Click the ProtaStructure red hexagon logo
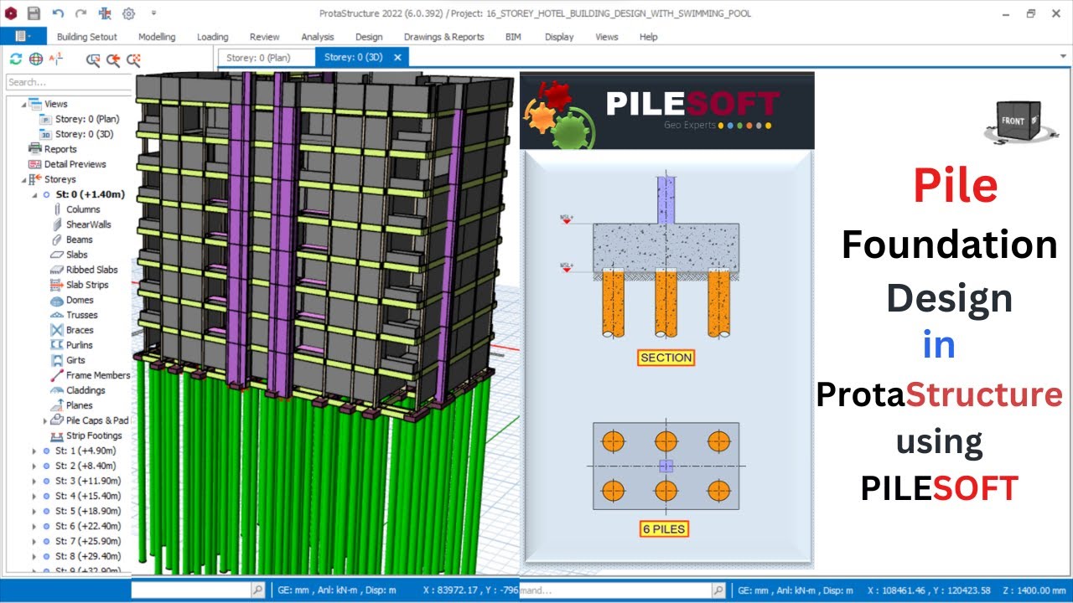This screenshot has width=1073, height=603. tap(11, 13)
